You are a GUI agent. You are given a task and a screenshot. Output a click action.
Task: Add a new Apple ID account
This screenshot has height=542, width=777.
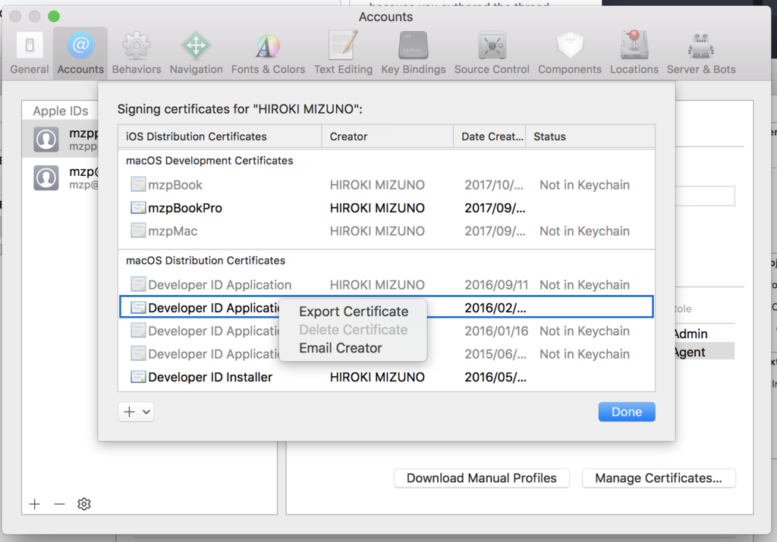click(x=35, y=504)
